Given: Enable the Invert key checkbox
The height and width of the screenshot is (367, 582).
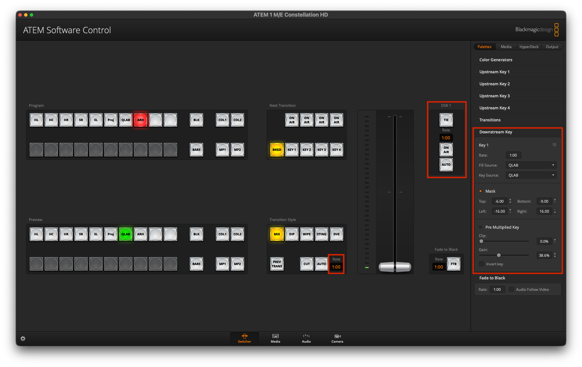Looking at the screenshot, I should 482,264.
